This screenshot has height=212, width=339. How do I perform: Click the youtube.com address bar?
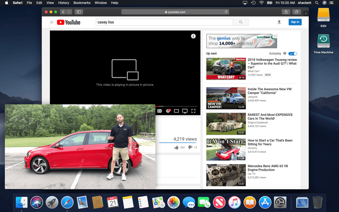pyautogui.click(x=175, y=12)
